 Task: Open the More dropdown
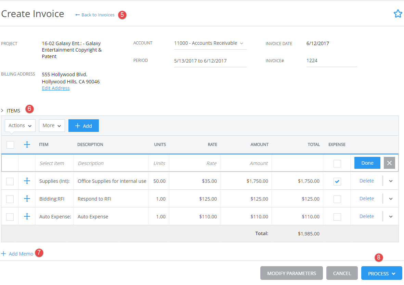[x=52, y=126]
